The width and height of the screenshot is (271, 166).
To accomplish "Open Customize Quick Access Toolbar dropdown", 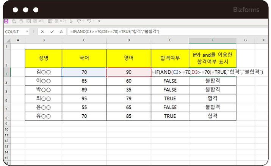I will pyautogui.click(x=99, y=22).
